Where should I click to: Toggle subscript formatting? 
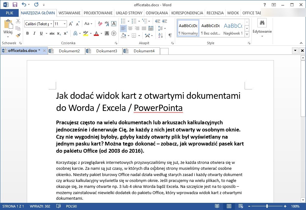(x=59, y=33)
